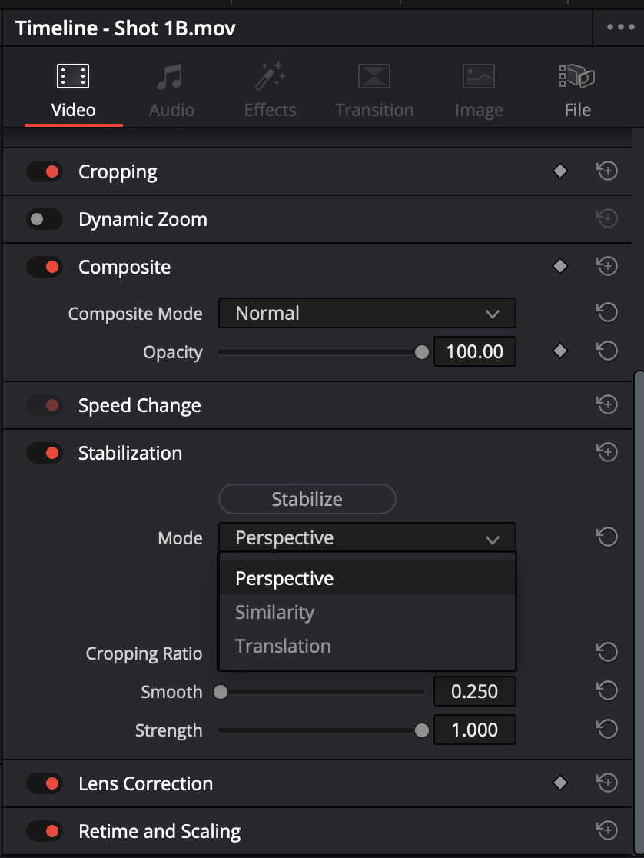
Task: Reset the Cropping section
Action: [x=607, y=171]
